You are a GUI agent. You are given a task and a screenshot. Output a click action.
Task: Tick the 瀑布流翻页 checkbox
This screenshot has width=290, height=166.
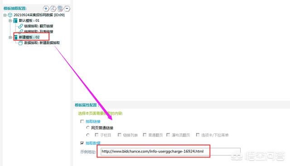(x=168, y=135)
